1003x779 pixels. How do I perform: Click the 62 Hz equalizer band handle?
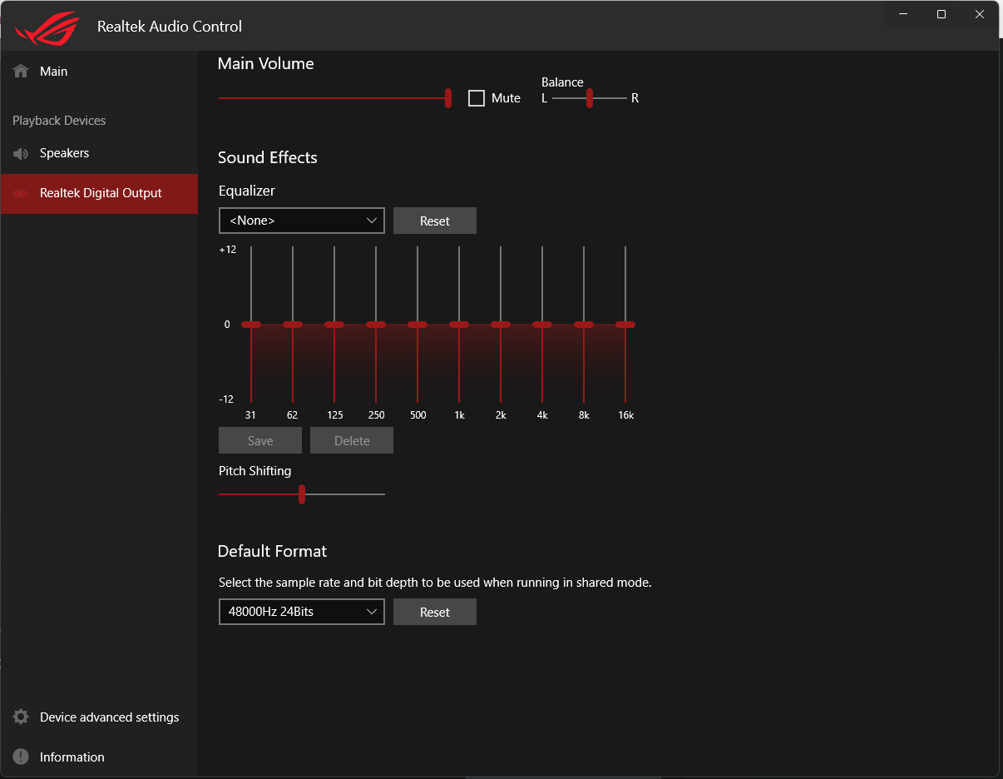click(x=293, y=325)
